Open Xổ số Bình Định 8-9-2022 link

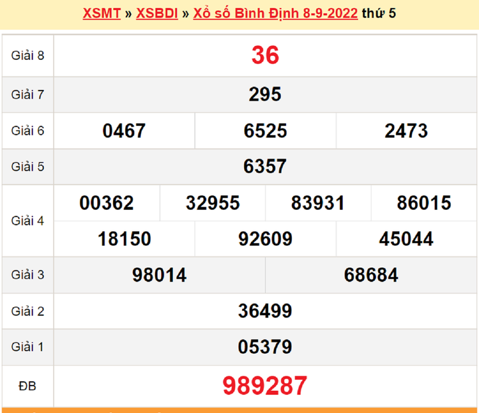tap(275, 13)
